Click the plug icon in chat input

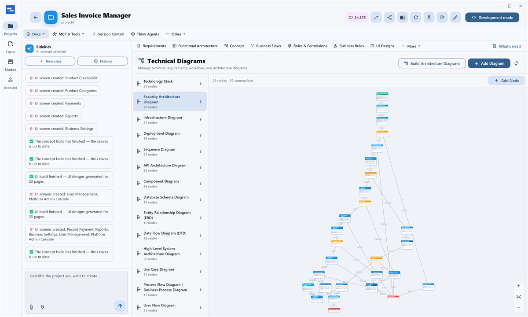42,307
